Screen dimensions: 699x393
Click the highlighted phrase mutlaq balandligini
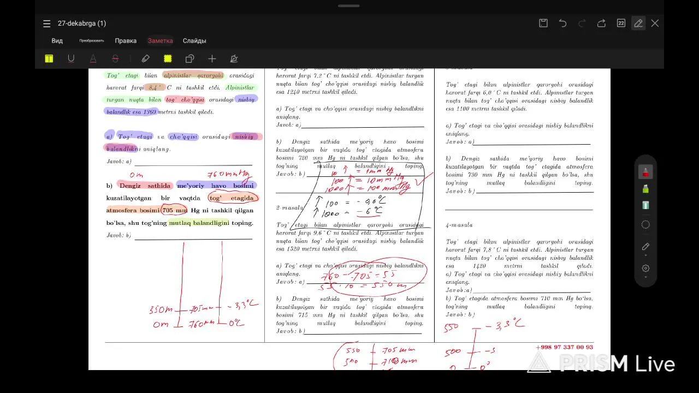tap(199, 223)
